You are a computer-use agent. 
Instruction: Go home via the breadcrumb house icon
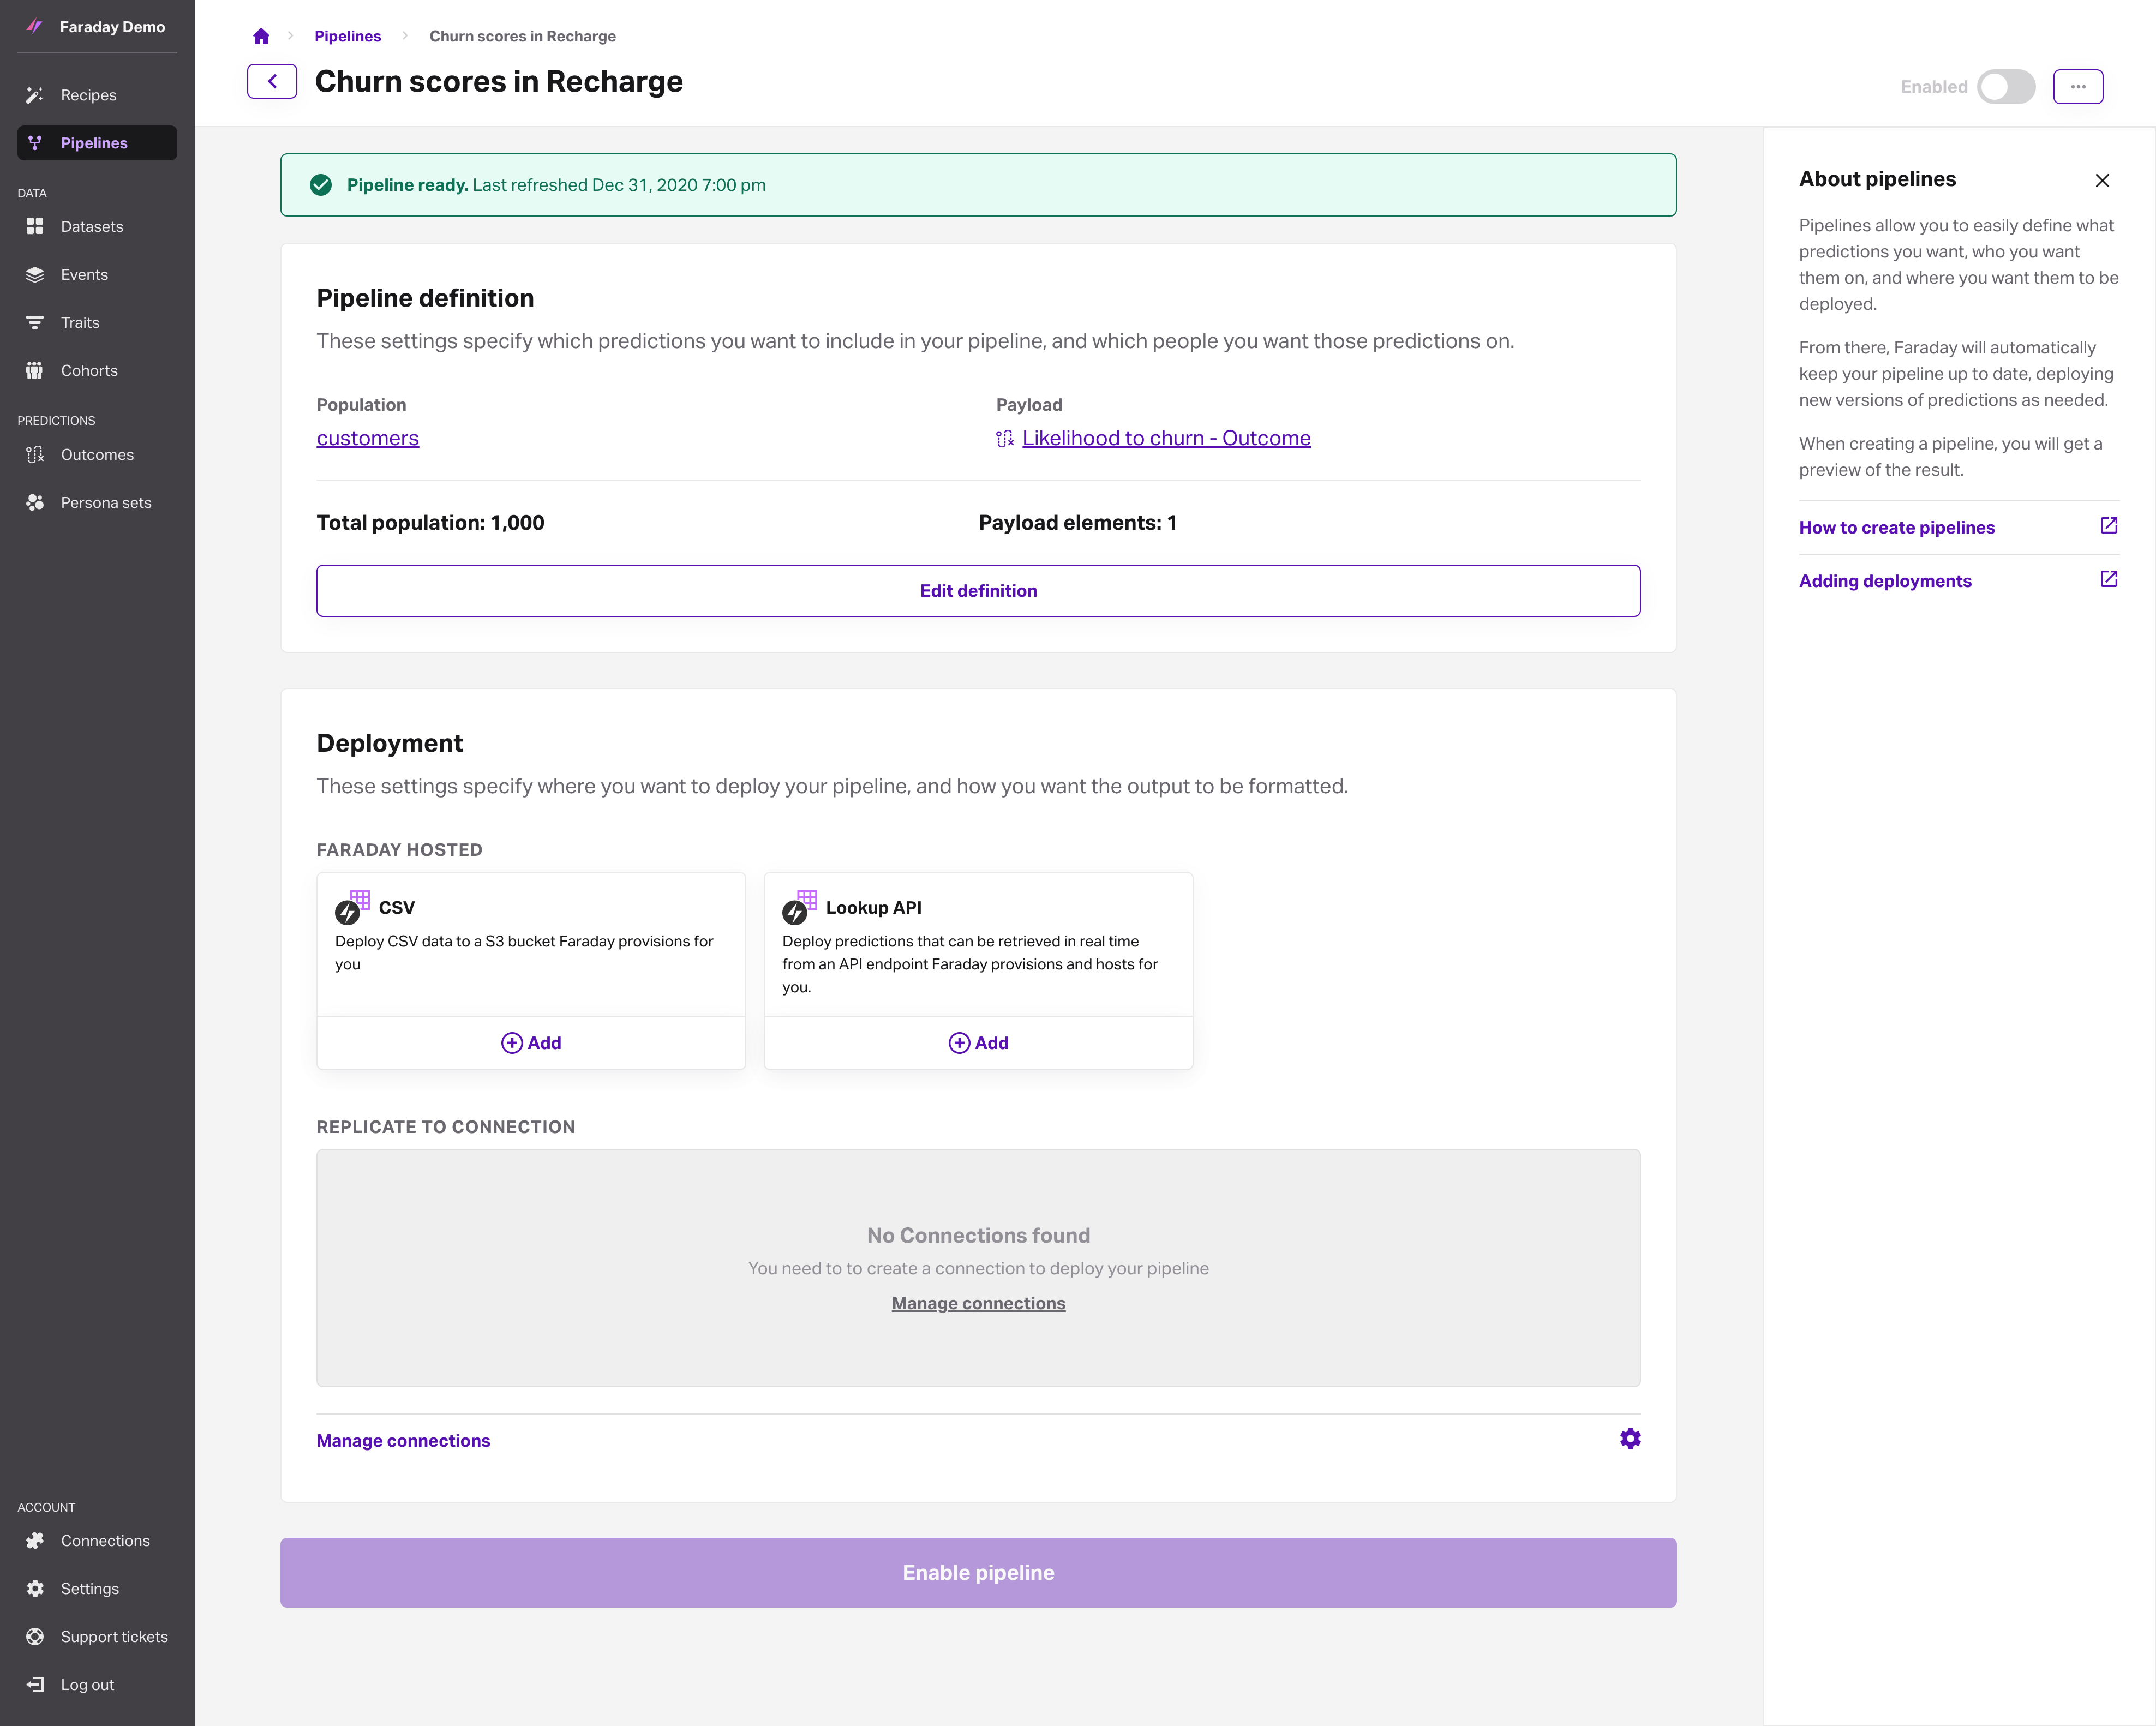261,36
